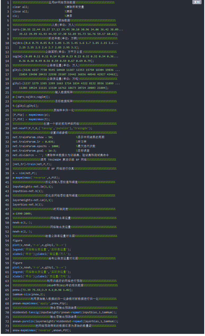Click the comment header '时间轴刻度'

(61, 209)
